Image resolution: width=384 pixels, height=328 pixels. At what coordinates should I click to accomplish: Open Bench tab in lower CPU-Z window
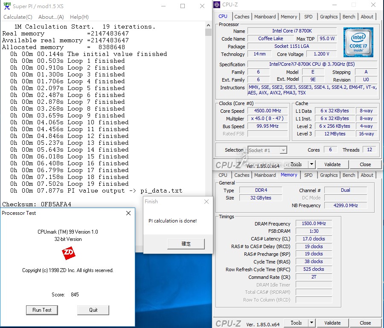[349, 175]
